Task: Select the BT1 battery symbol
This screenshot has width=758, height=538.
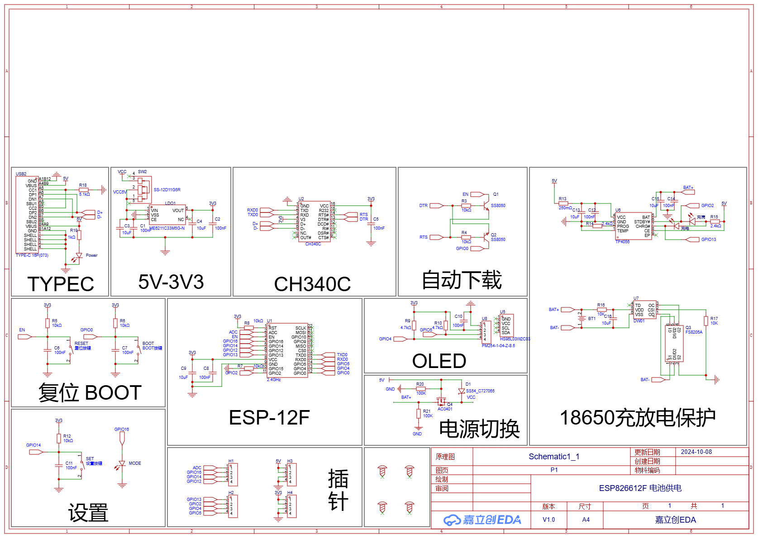Action: pos(582,319)
